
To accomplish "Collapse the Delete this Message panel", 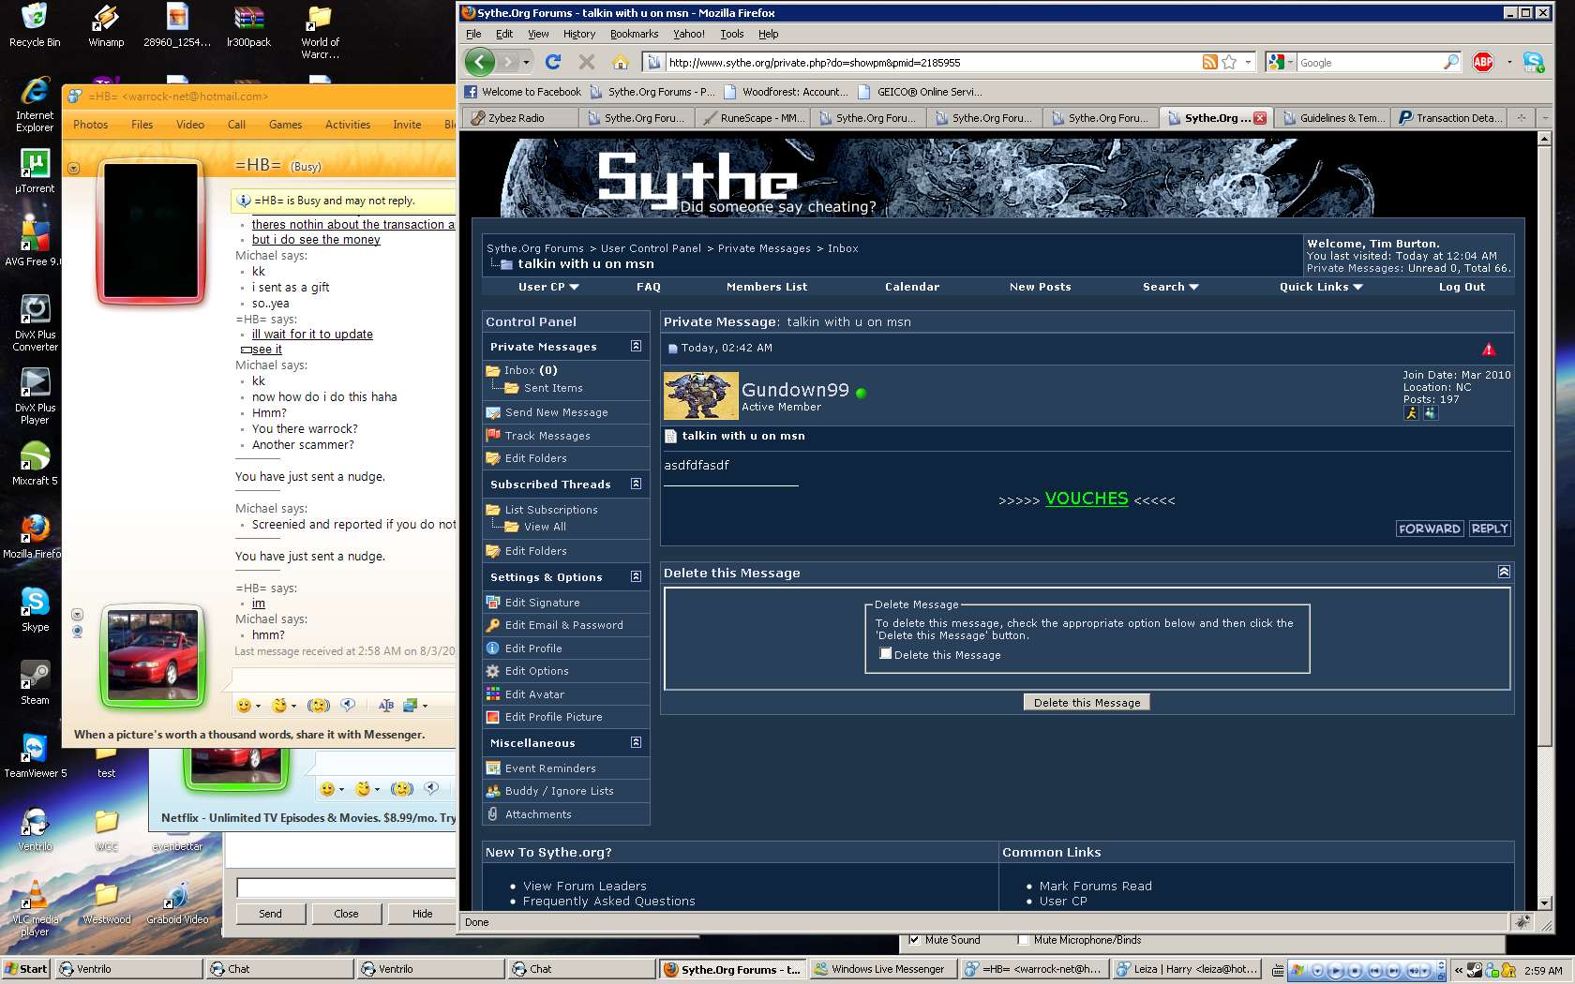I will [1504, 572].
